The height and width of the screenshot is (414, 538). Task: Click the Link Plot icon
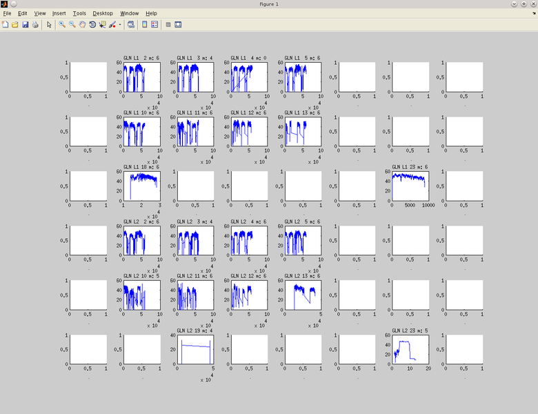[131, 25]
